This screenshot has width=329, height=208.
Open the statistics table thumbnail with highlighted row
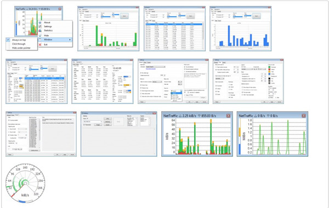174,28
